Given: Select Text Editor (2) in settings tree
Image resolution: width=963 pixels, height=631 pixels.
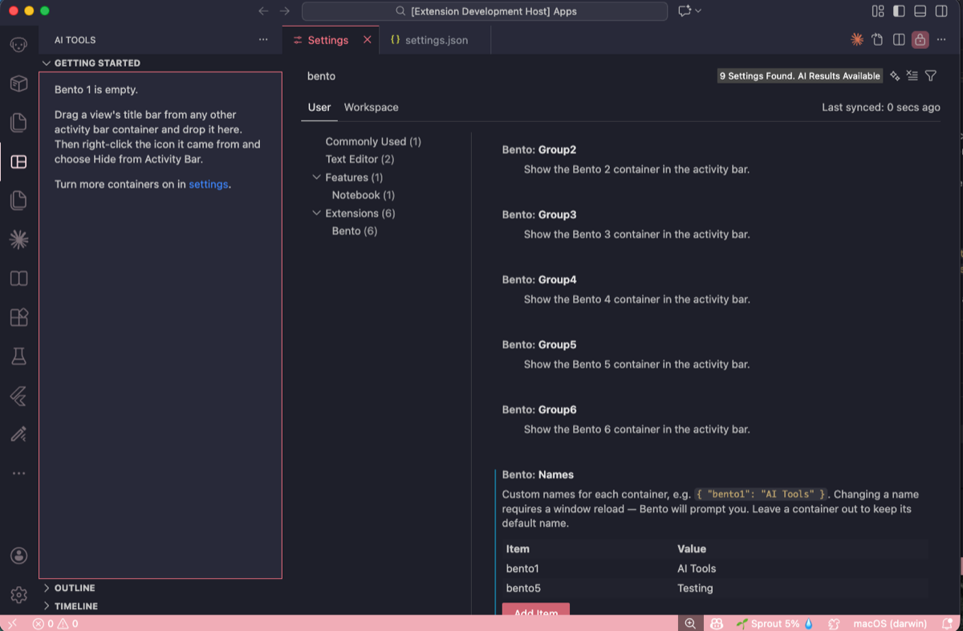Looking at the screenshot, I should coord(360,159).
